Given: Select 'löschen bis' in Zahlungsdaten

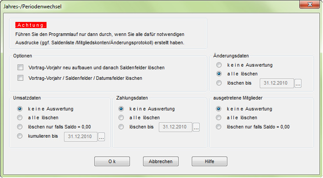Looking at the screenshot, I should [x=121, y=127].
